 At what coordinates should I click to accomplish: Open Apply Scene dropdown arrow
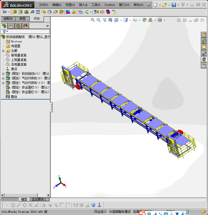(155, 20)
